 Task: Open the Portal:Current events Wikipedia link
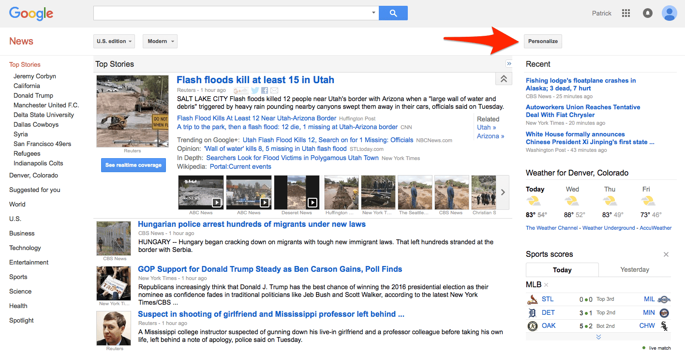[240, 167]
